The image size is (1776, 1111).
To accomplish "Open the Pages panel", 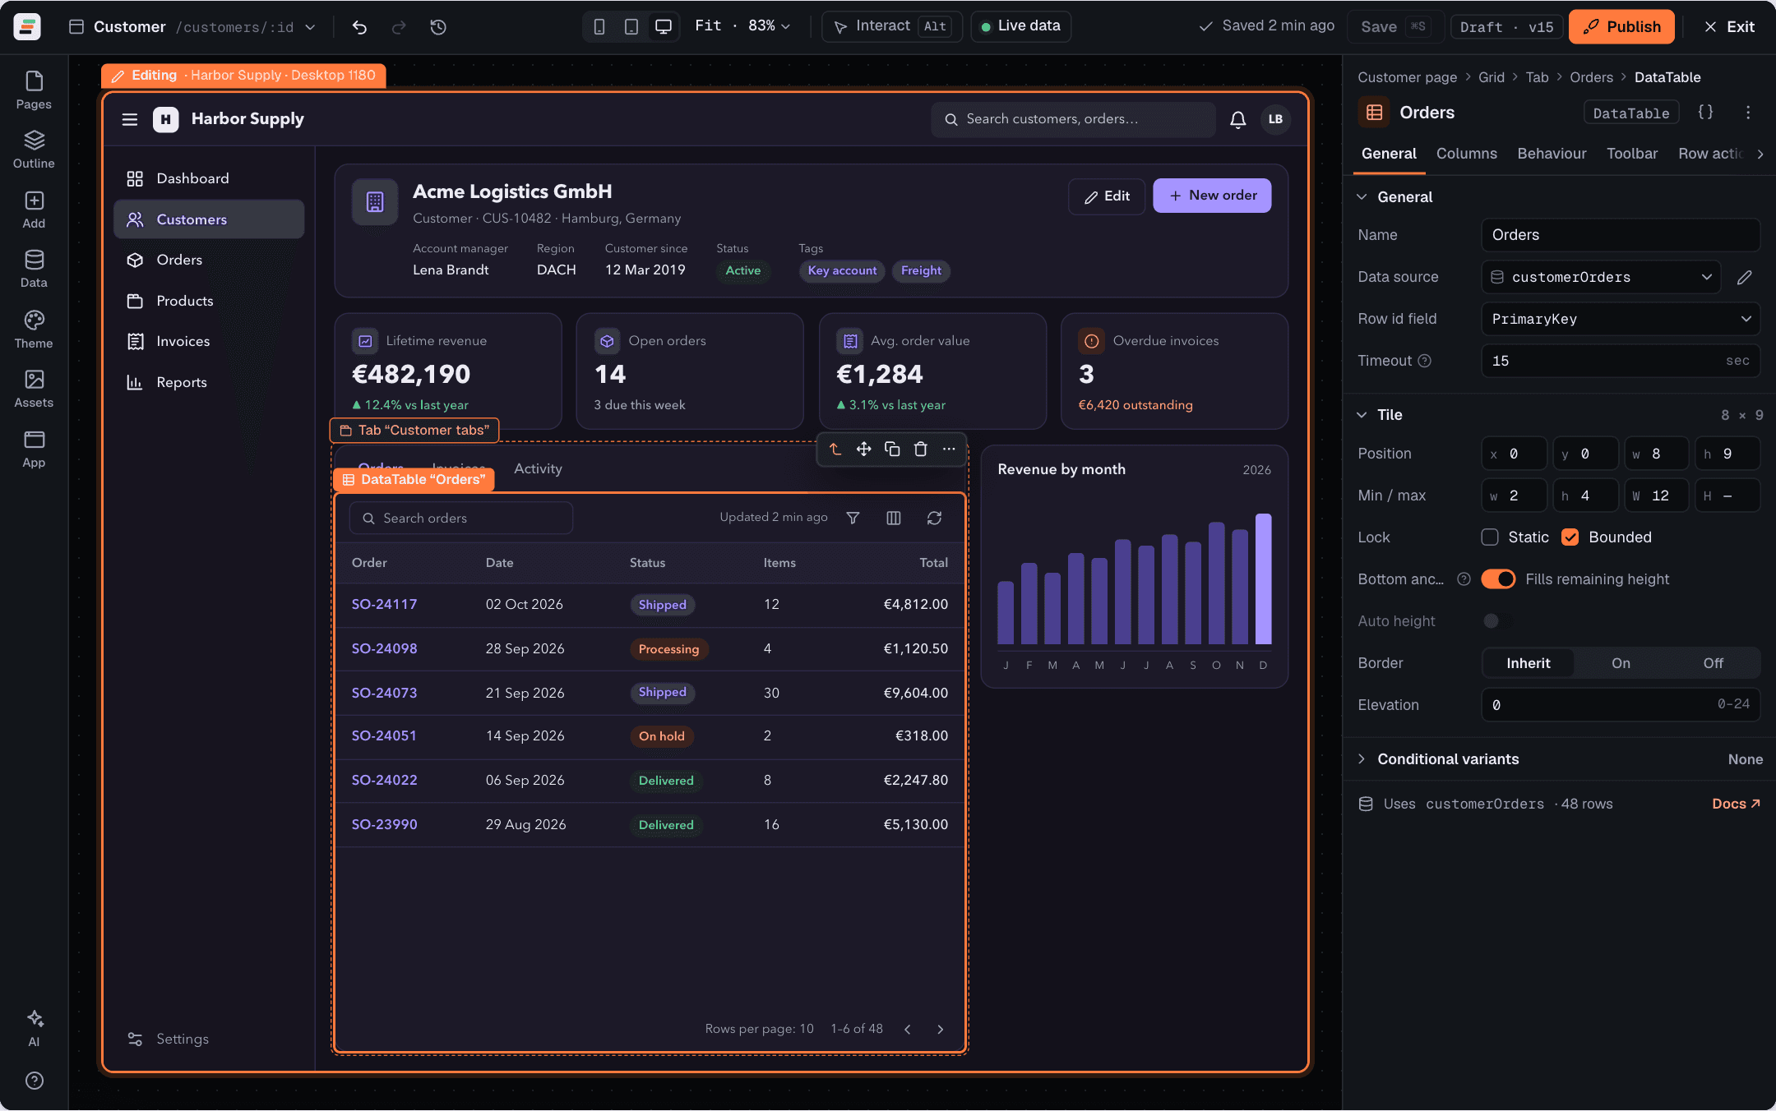I will click(x=34, y=90).
